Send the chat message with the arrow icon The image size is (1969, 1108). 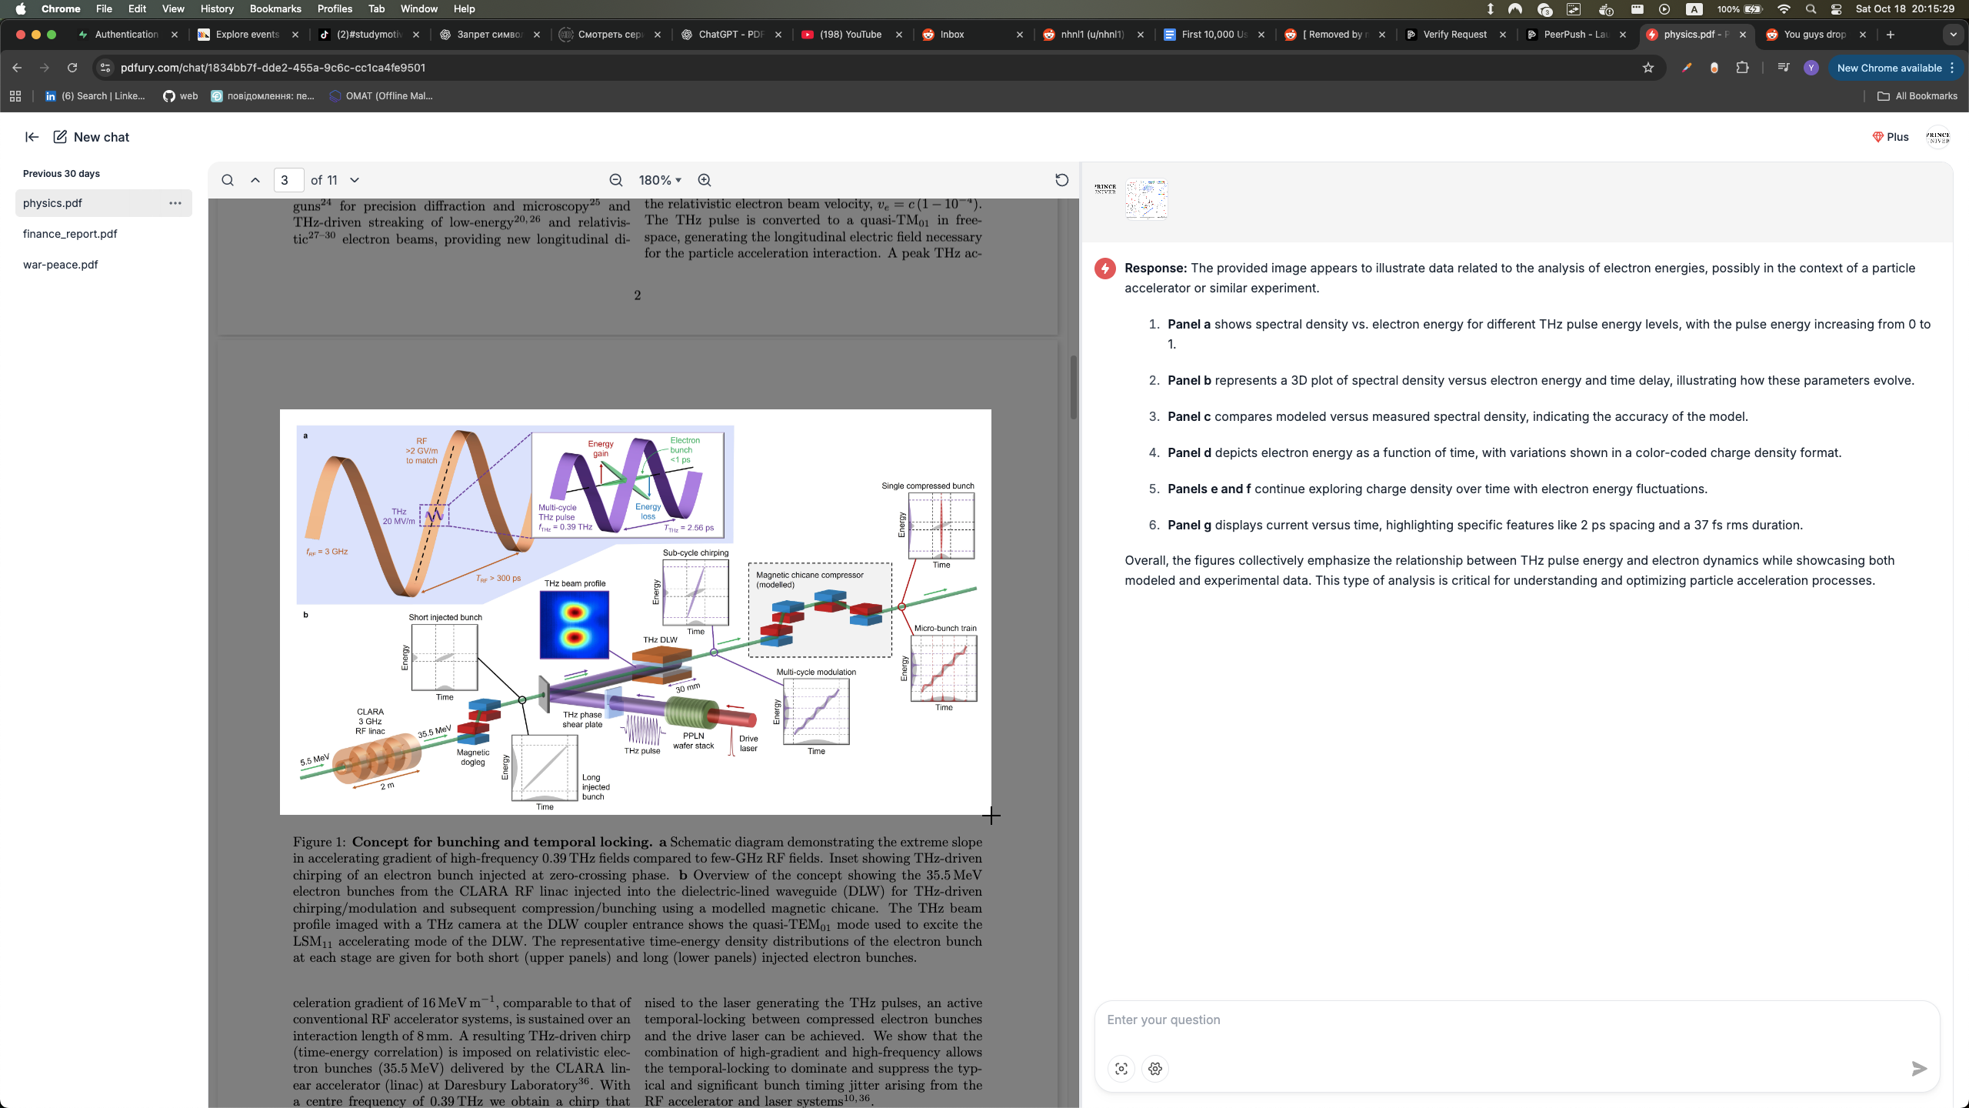(1918, 1069)
